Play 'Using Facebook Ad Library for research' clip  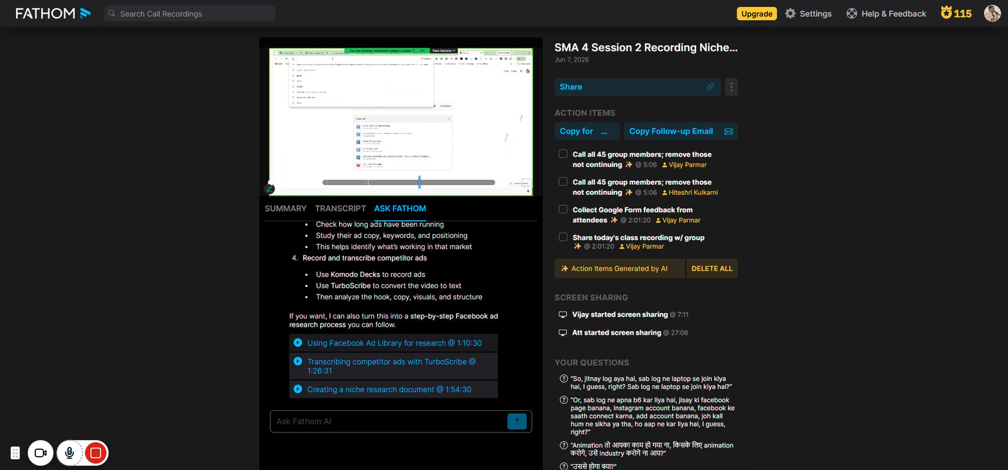[x=298, y=343]
